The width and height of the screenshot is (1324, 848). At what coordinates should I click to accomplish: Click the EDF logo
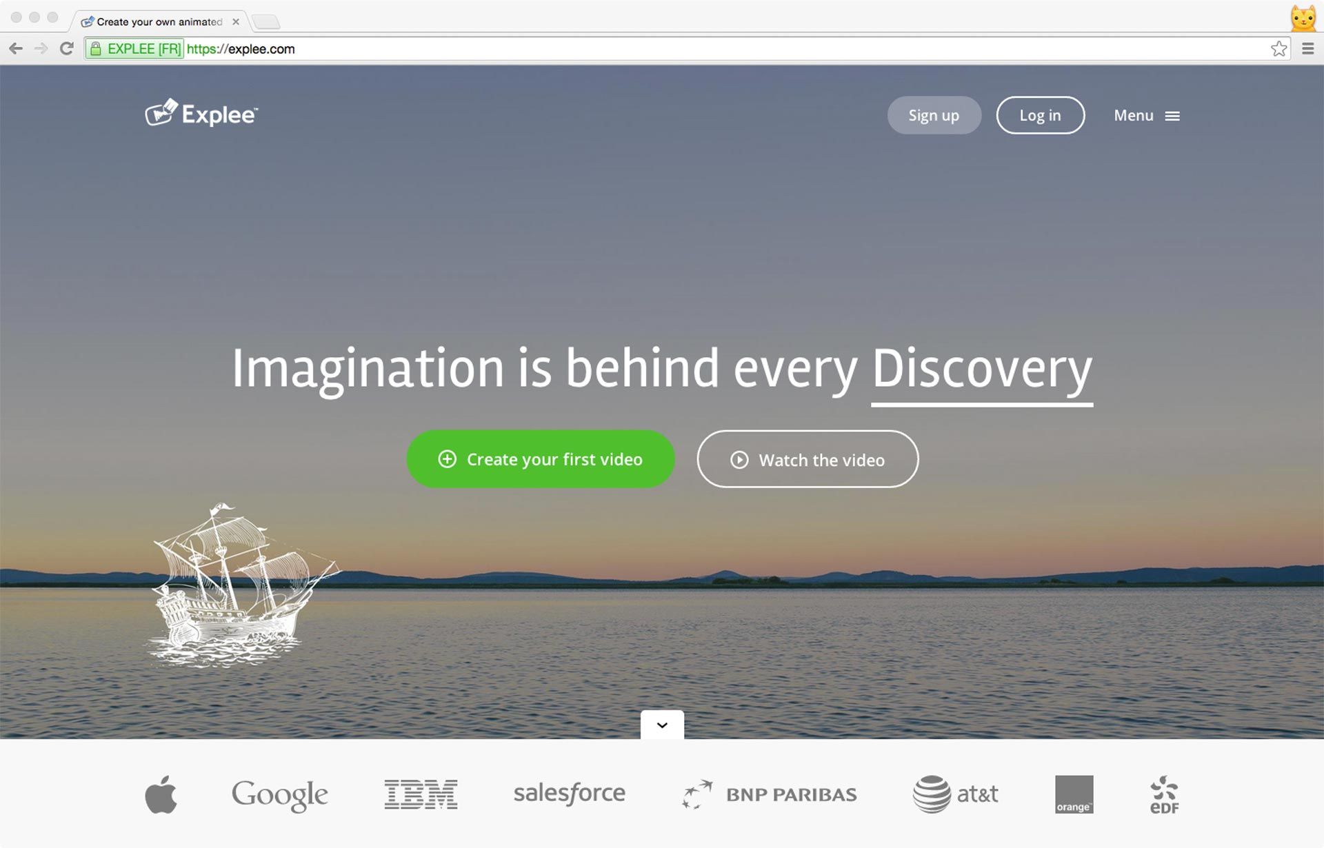coord(1164,794)
